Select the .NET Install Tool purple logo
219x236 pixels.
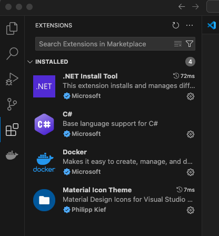[44, 86]
